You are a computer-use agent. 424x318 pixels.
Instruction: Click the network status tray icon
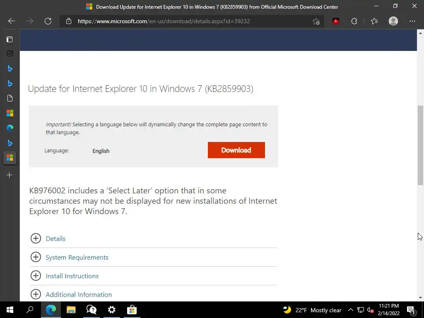tap(360, 310)
